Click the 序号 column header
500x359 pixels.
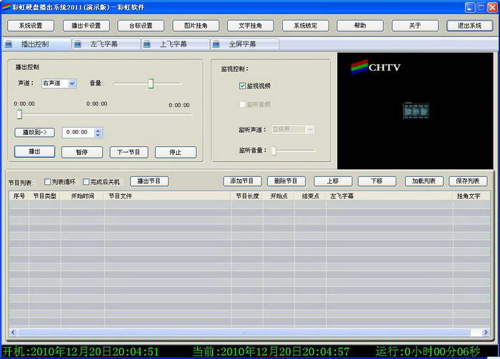pos(19,196)
